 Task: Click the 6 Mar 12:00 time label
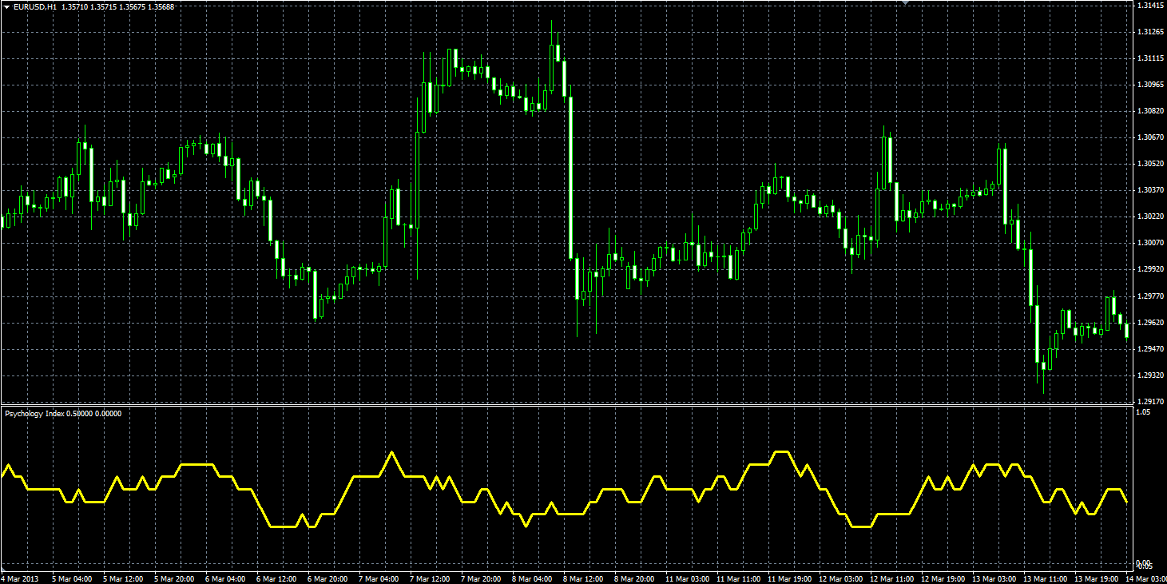click(276, 578)
